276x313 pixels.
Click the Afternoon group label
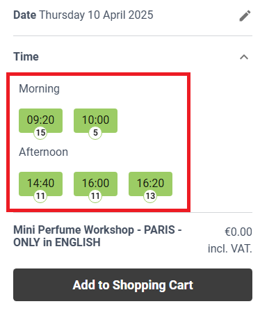point(44,152)
